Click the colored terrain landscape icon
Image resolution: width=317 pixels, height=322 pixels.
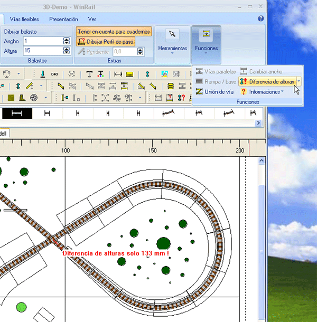165,74
